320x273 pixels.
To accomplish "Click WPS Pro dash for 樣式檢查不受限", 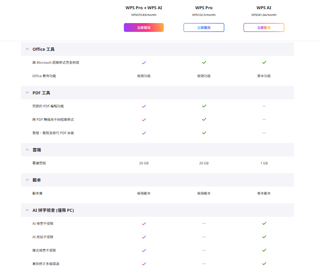I will click(x=204, y=250).
